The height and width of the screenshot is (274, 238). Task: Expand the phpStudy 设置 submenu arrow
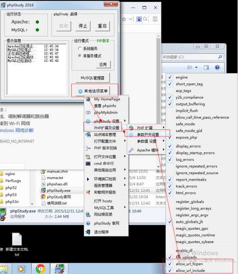[125, 121]
